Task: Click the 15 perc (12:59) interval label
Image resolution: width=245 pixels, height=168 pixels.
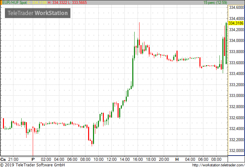Action: pyautogui.click(x=215, y=3)
